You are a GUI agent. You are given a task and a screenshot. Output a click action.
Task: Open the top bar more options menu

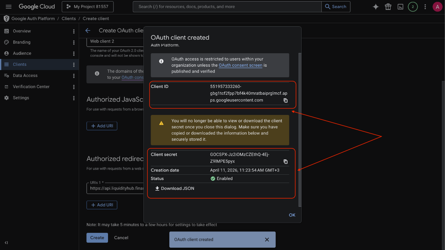pyautogui.click(x=425, y=6)
